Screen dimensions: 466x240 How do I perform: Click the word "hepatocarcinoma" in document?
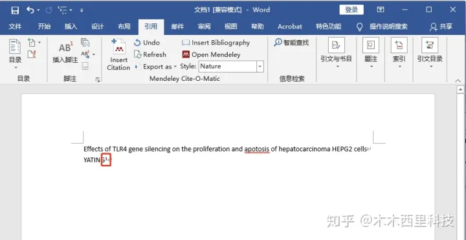click(304, 149)
